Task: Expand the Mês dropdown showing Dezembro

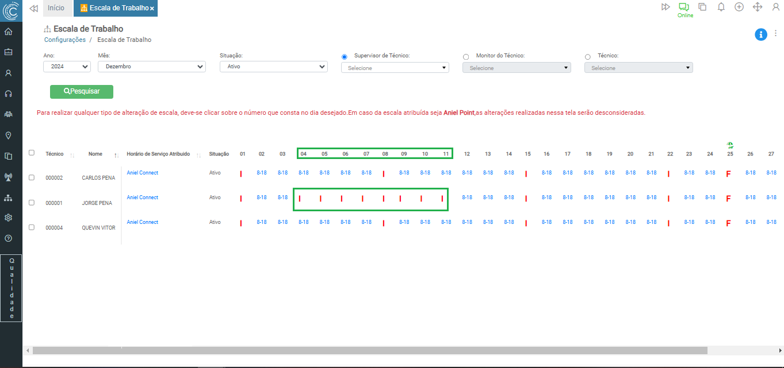Action: pyautogui.click(x=151, y=67)
